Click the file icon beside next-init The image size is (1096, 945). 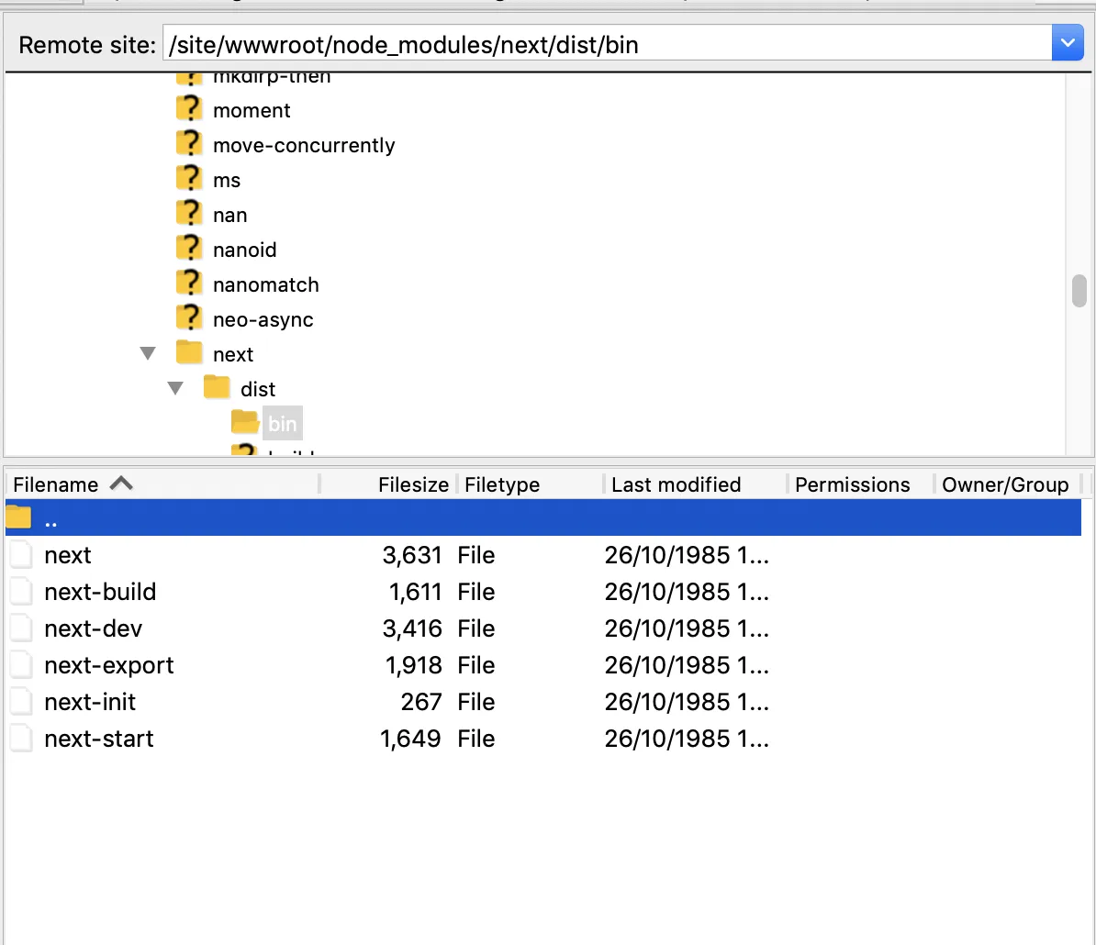(21, 701)
